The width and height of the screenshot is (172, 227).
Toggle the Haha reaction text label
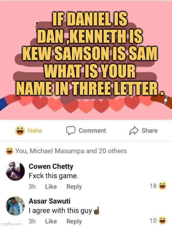35,130
